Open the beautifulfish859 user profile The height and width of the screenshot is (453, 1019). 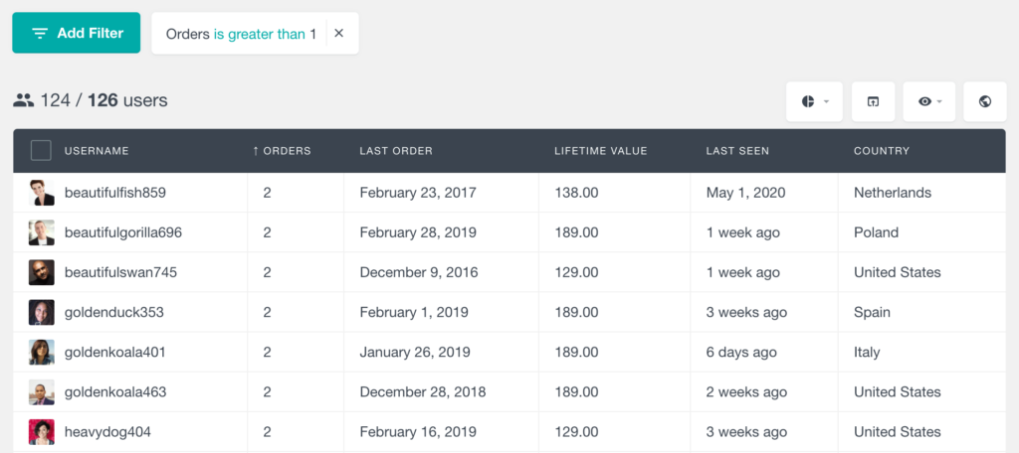click(x=114, y=193)
